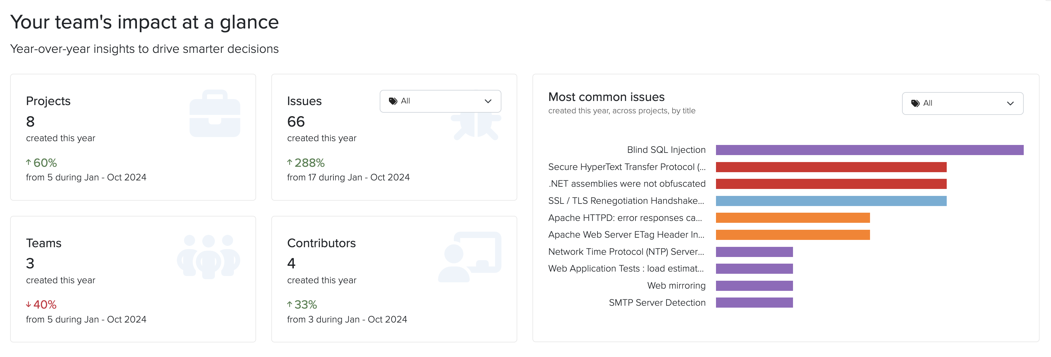Click the tag icon in Most common issues filter
This screenshot has height=357, width=1051.
pos(915,103)
